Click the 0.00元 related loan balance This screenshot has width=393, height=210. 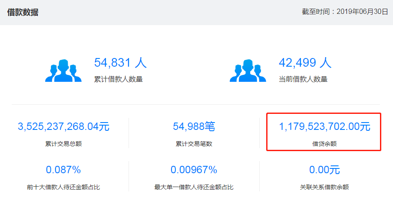[x=324, y=170]
